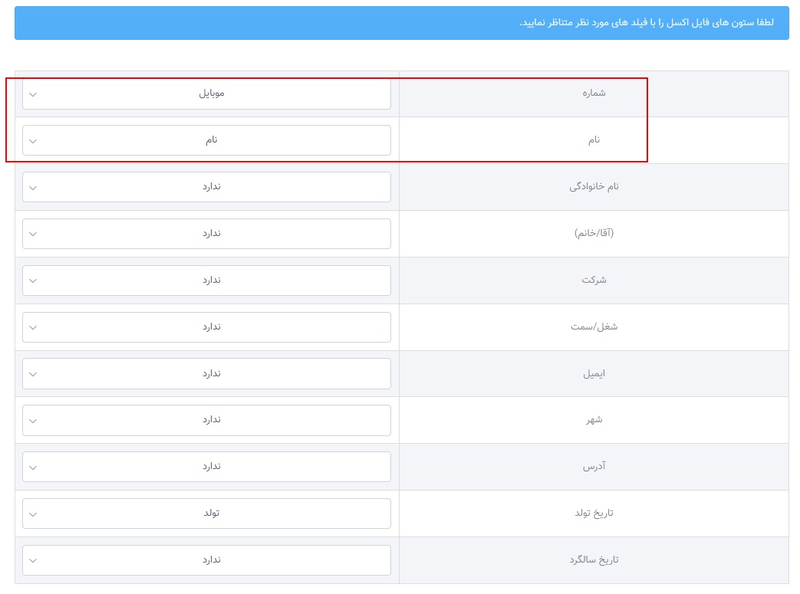800x594 pixels.
Task: Click the chevron in the تاریخ سالگرد dropdown
Action: 33,562
